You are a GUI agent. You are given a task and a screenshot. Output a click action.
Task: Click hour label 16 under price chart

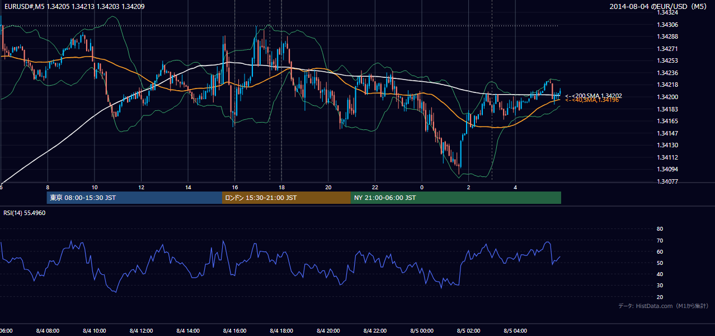click(234, 187)
